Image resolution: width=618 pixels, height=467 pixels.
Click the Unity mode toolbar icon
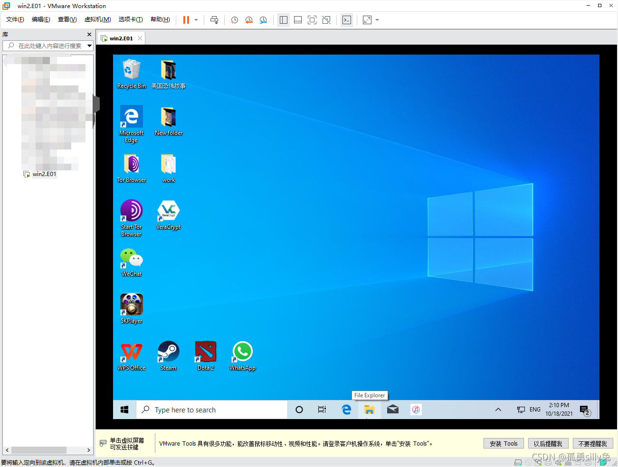326,20
